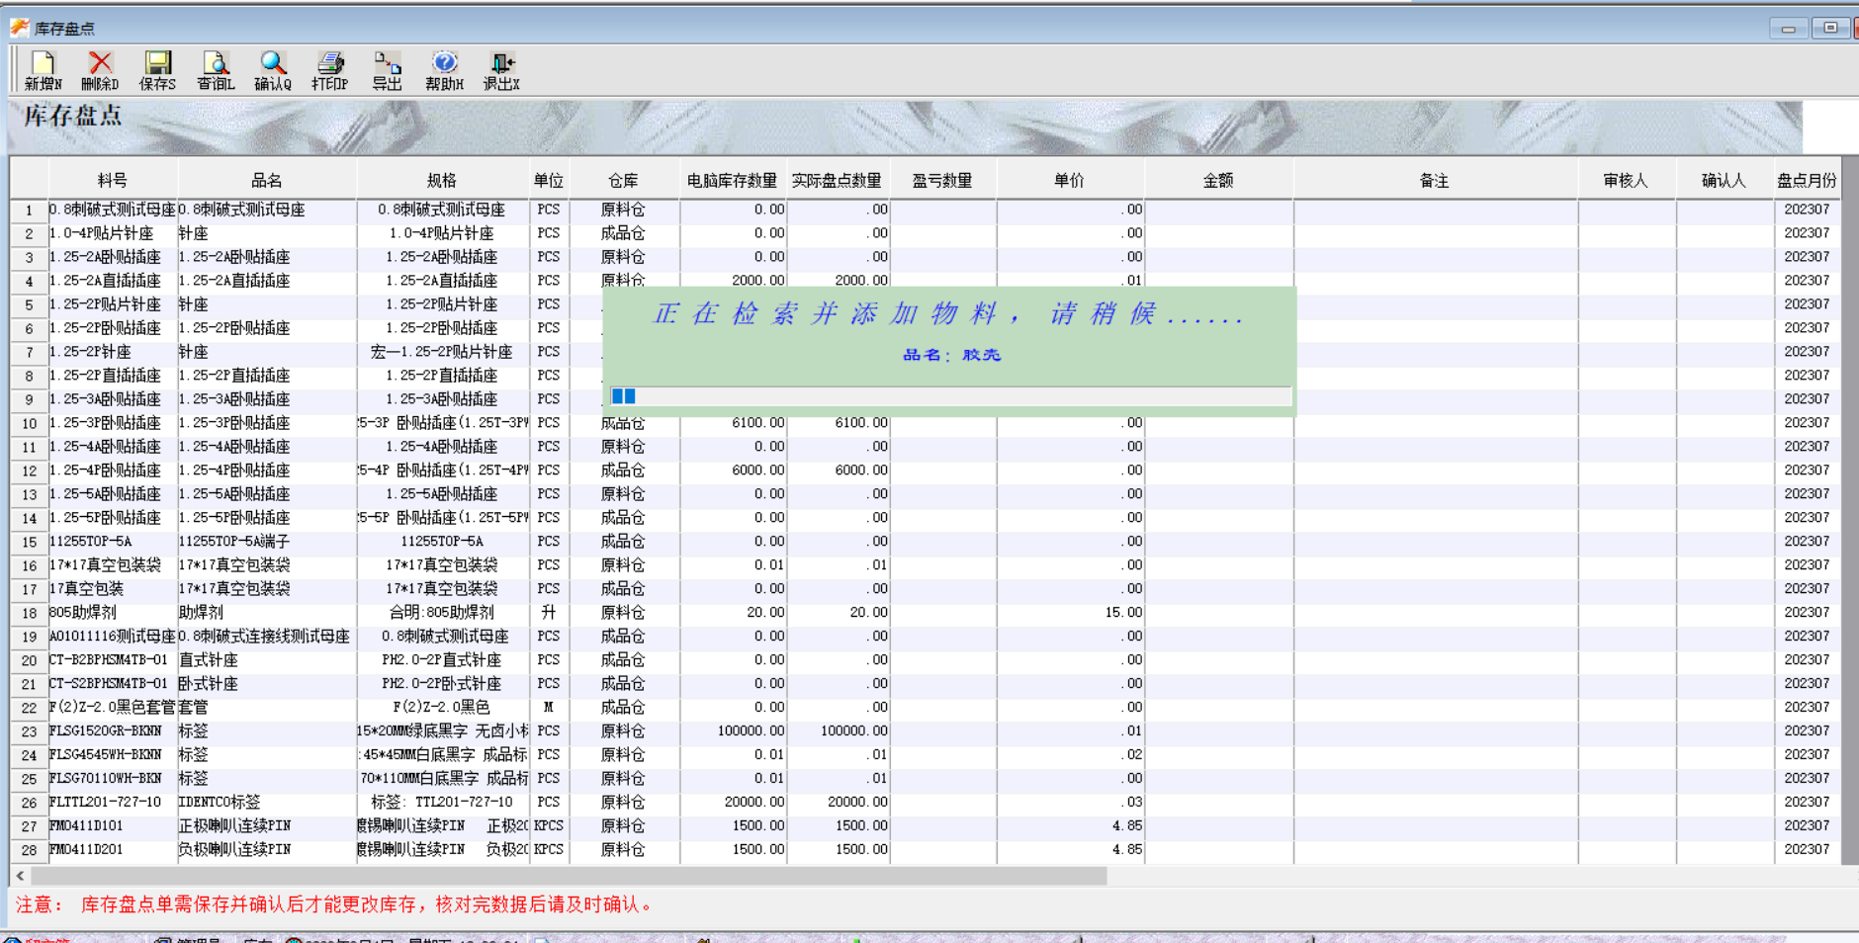Select row number 18 header
Image resolution: width=1859 pixels, height=943 pixels.
coord(29,613)
